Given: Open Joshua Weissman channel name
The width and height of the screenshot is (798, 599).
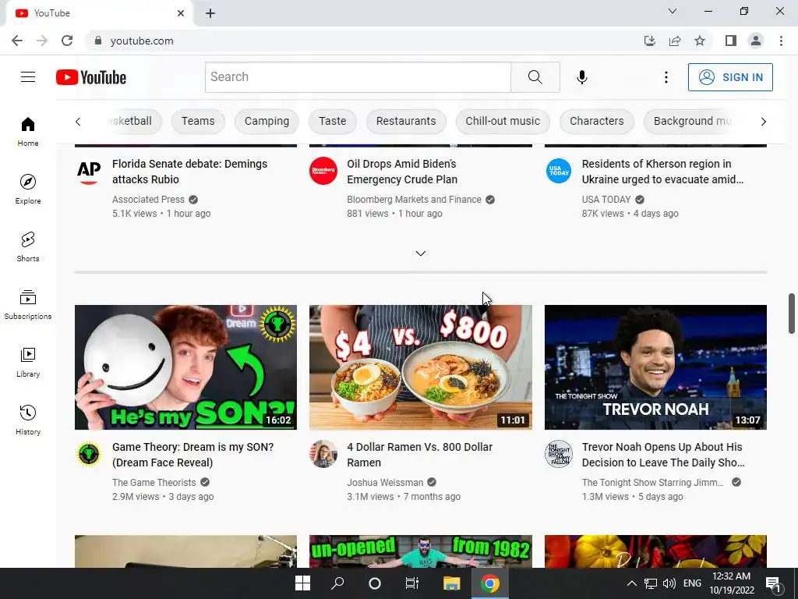Looking at the screenshot, I should pos(385,482).
